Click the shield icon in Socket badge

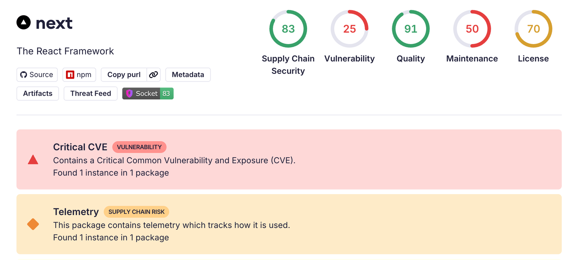129,94
